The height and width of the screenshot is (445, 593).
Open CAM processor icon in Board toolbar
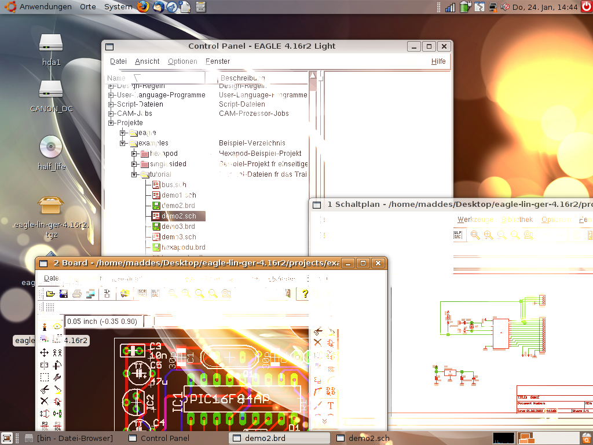pos(90,294)
